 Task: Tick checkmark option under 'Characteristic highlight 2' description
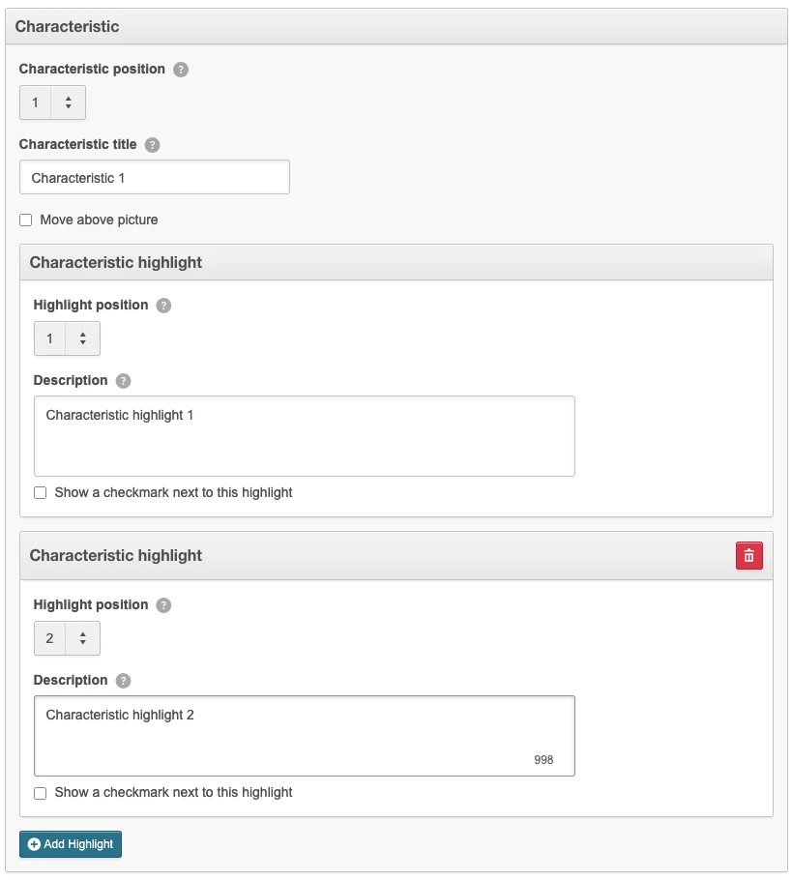click(41, 793)
